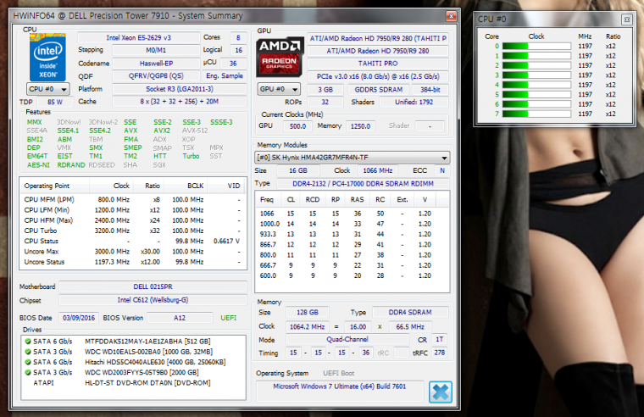Click the total memory size 128 GB field
The image size is (644, 417).
[x=308, y=312]
